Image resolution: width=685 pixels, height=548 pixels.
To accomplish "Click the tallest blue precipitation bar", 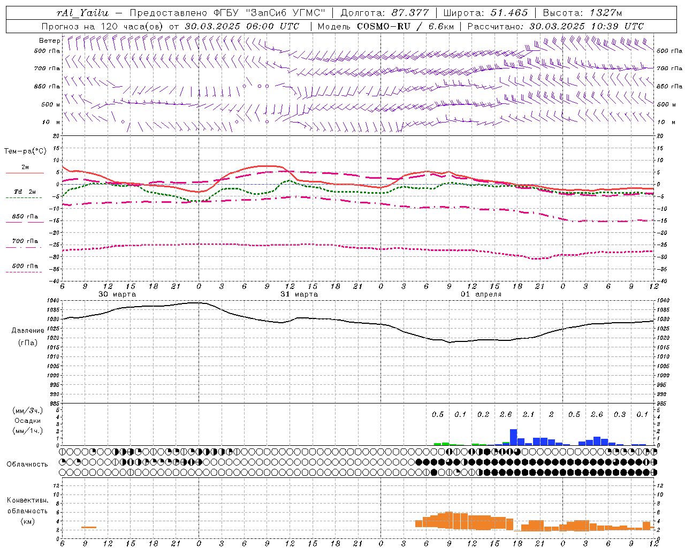I will [x=513, y=437].
